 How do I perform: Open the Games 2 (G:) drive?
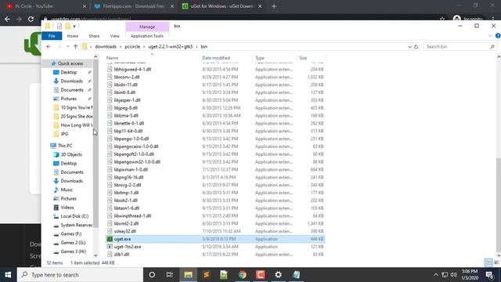click(73, 243)
